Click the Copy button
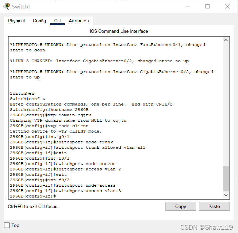 click(181, 206)
